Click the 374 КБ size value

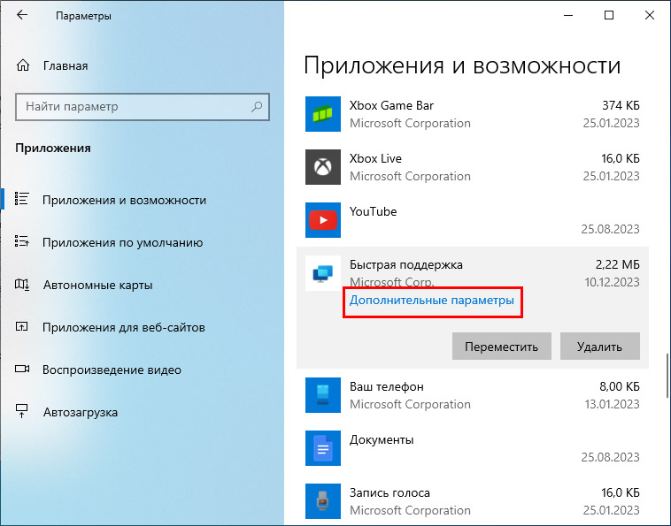click(x=621, y=105)
